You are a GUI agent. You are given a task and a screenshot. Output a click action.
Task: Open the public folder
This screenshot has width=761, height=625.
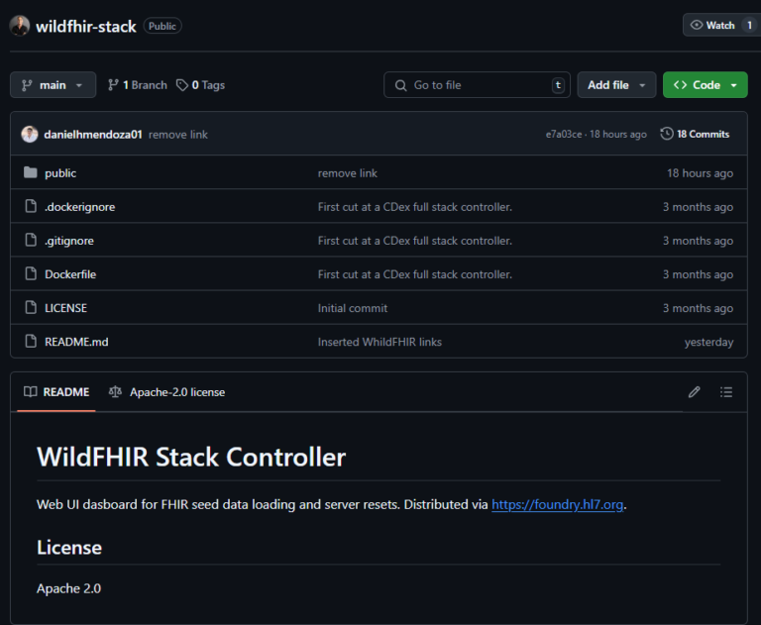click(x=60, y=173)
